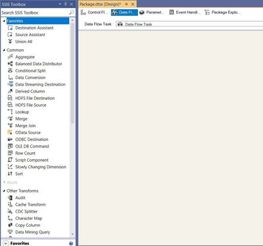Click the OLE DB Command icon
This screenshot has width=263, height=246.
(x=10, y=146)
